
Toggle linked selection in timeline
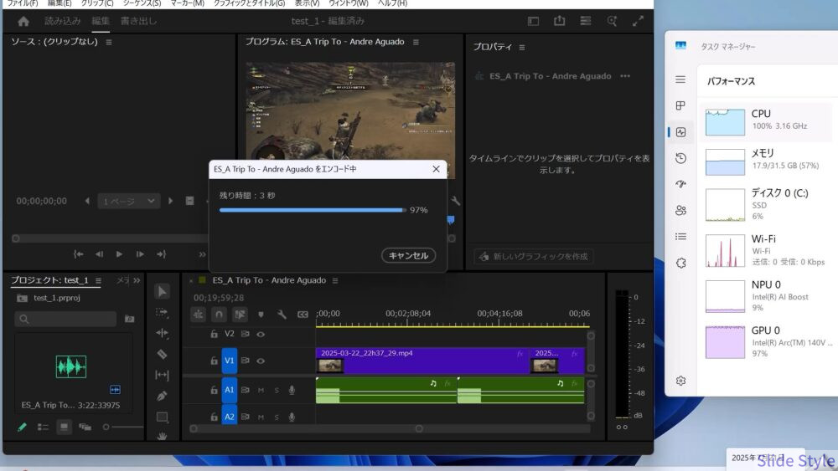pos(240,315)
